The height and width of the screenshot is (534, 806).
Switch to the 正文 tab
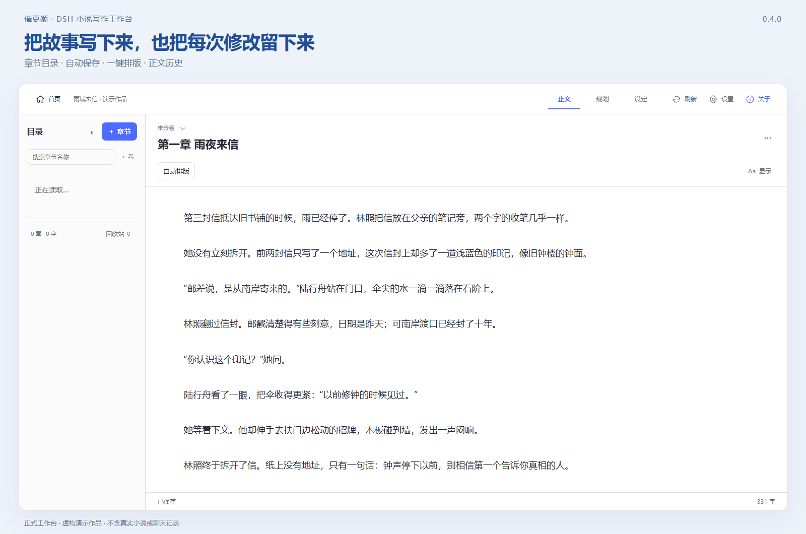coord(564,99)
